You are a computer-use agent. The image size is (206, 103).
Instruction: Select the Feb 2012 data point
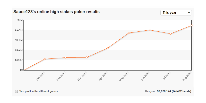[x=66, y=57]
